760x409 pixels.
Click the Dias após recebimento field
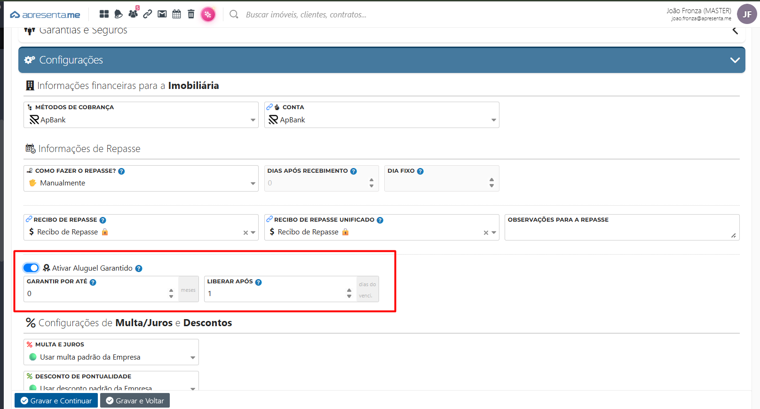point(322,178)
